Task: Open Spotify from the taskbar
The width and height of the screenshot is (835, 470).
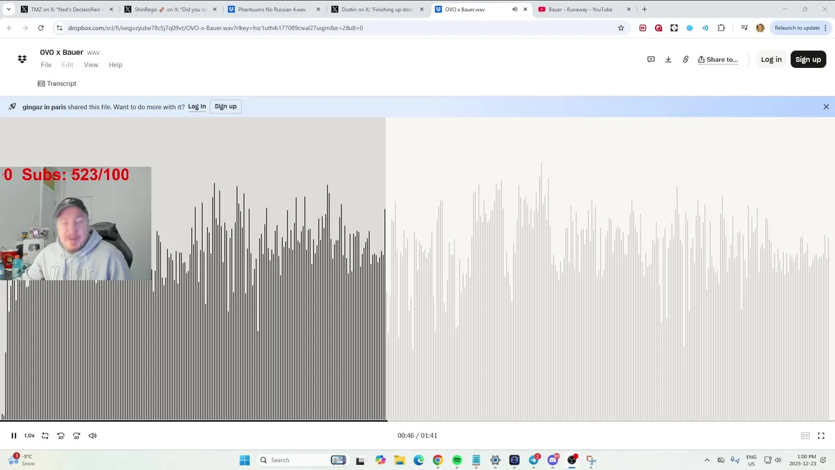Action: point(457,460)
